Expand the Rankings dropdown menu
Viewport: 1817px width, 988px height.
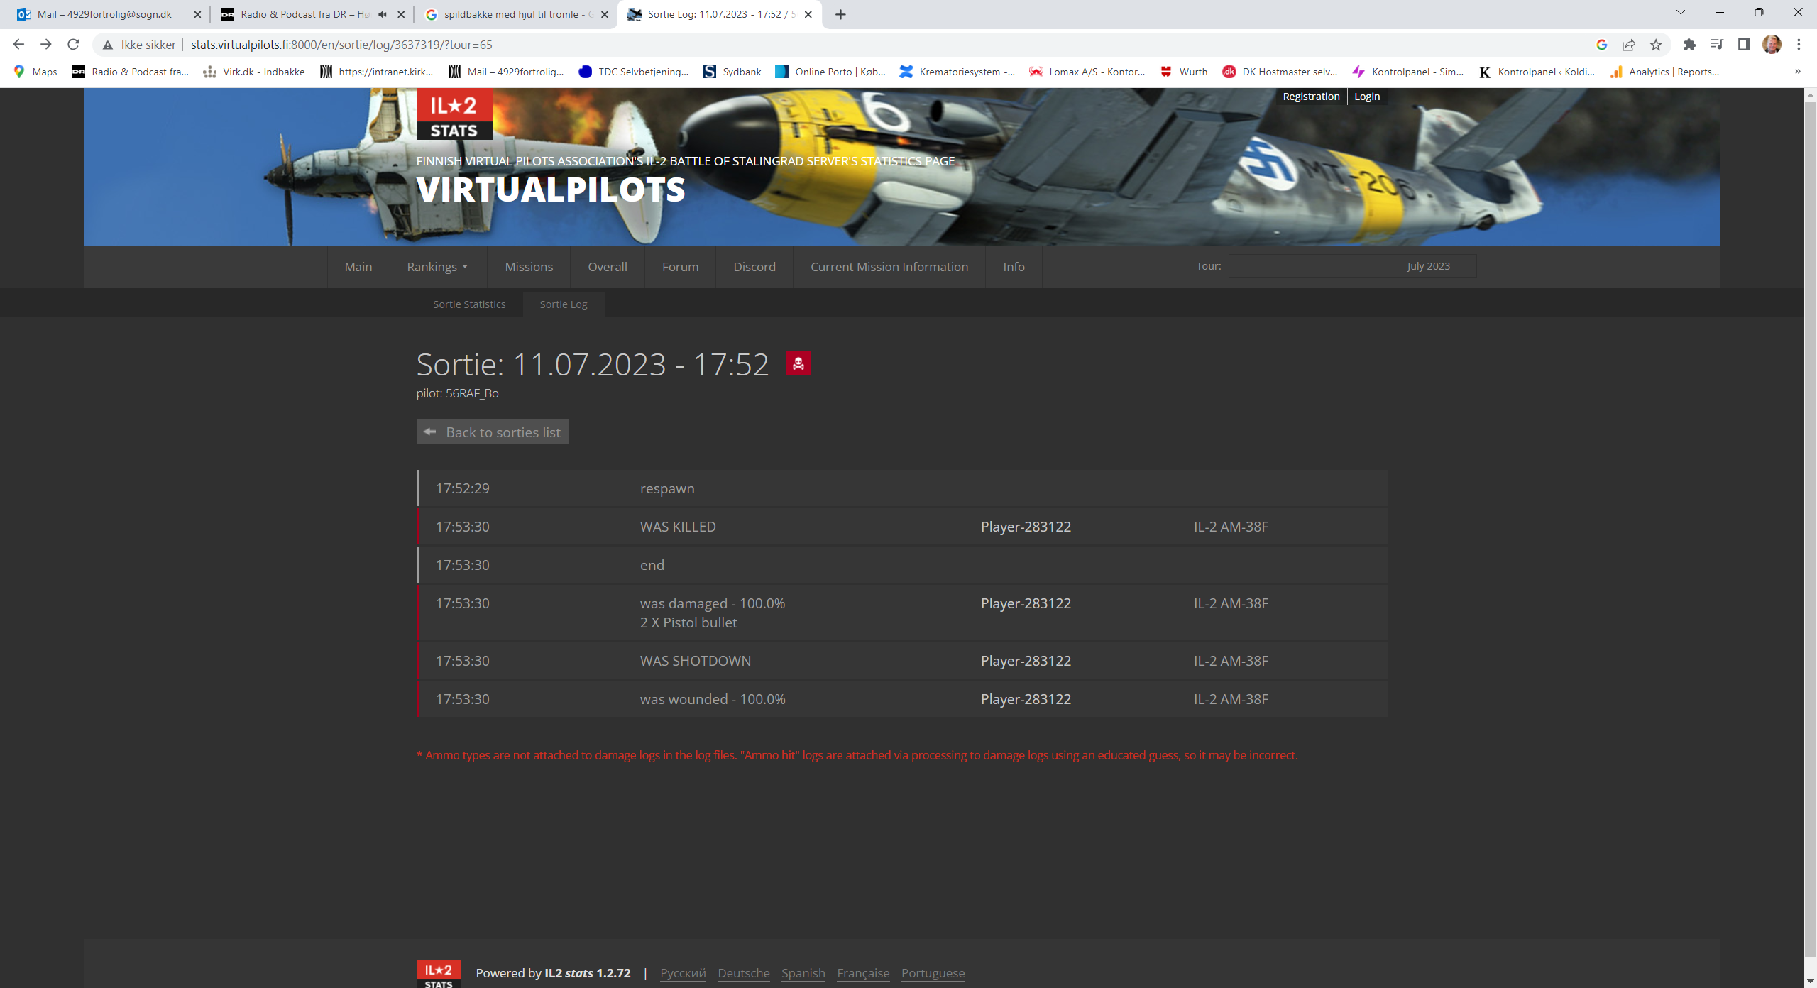click(437, 267)
